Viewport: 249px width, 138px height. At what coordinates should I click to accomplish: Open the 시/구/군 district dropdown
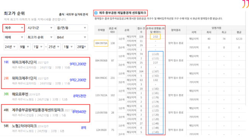pyautogui.click(x=40, y=28)
